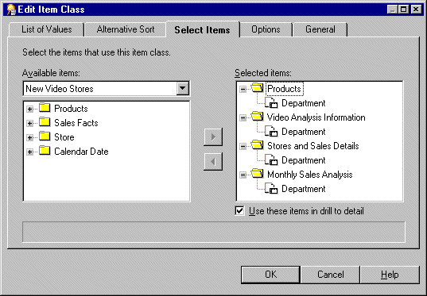Open the New Video Stores dropdown
427x296 pixels.
[182, 88]
